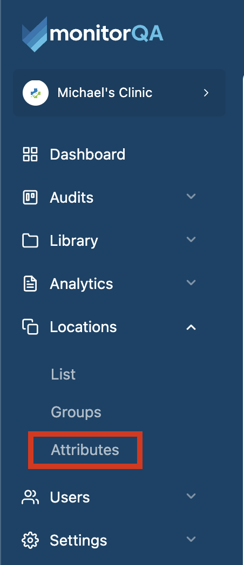
Task: Click Michael's Clinic avatar icon
Action: [x=36, y=93]
